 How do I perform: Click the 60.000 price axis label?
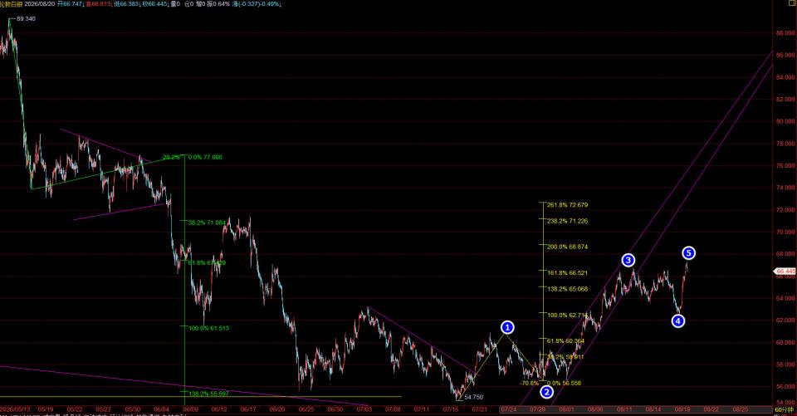pyautogui.click(x=785, y=342)
